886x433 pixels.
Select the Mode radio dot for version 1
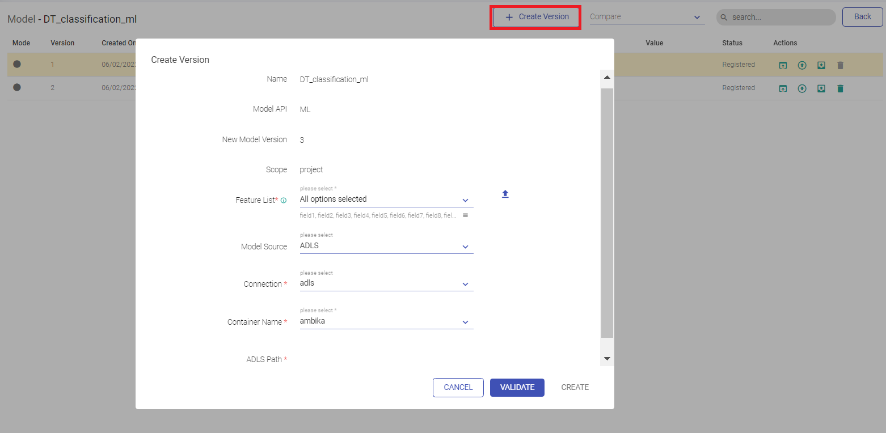(x=17, y=64)
